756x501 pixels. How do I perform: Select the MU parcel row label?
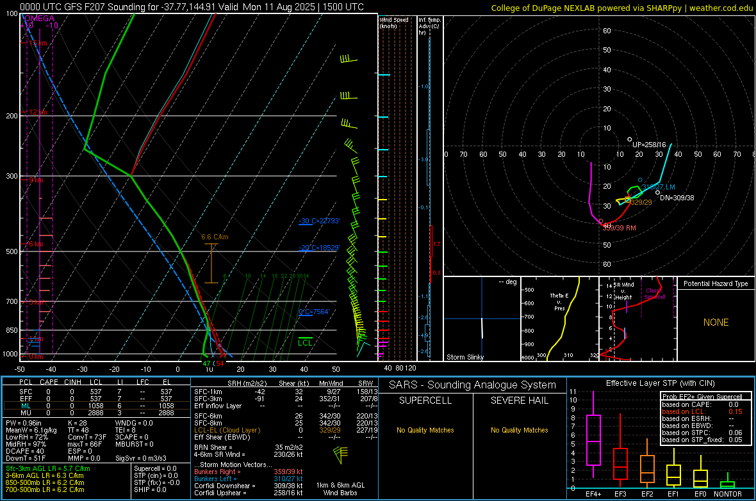(26, 413)
